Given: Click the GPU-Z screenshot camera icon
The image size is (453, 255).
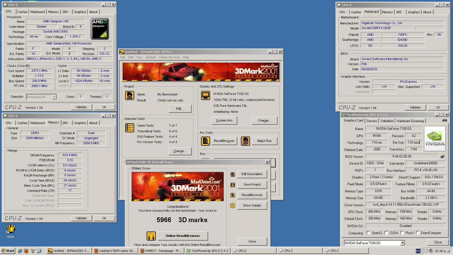Looking at the screenshot, I should click(445, 120).
